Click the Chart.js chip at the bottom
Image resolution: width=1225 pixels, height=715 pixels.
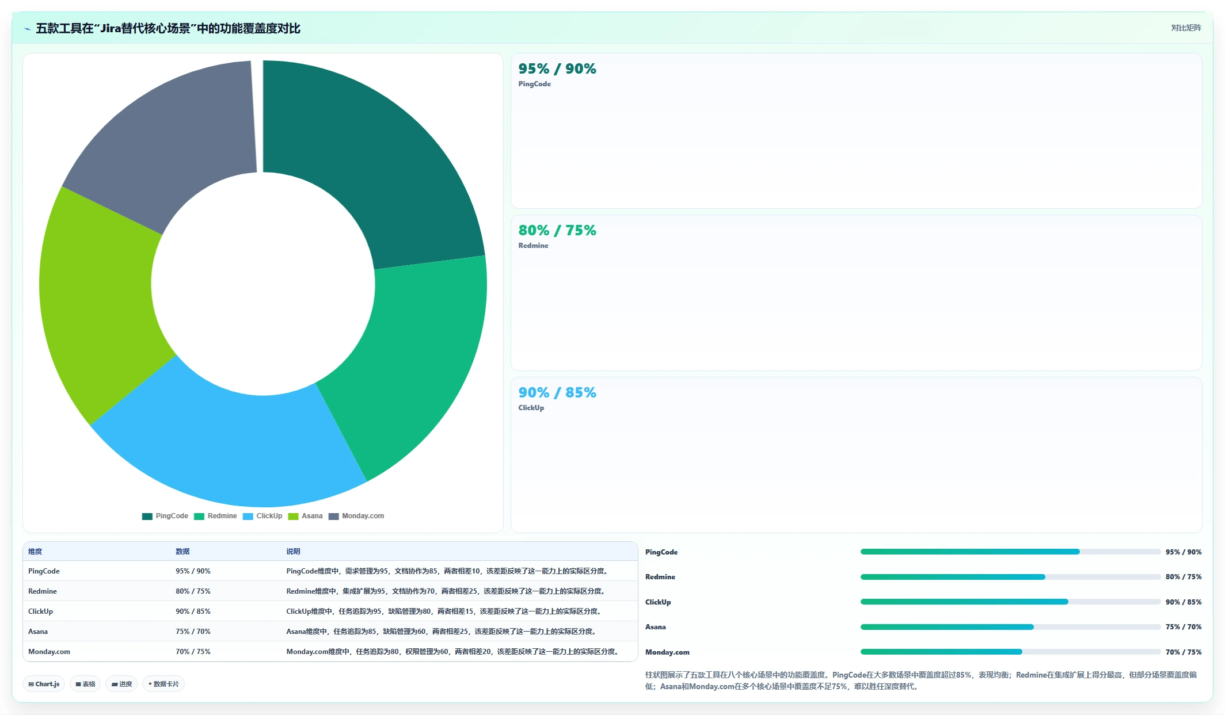(44, 684)
